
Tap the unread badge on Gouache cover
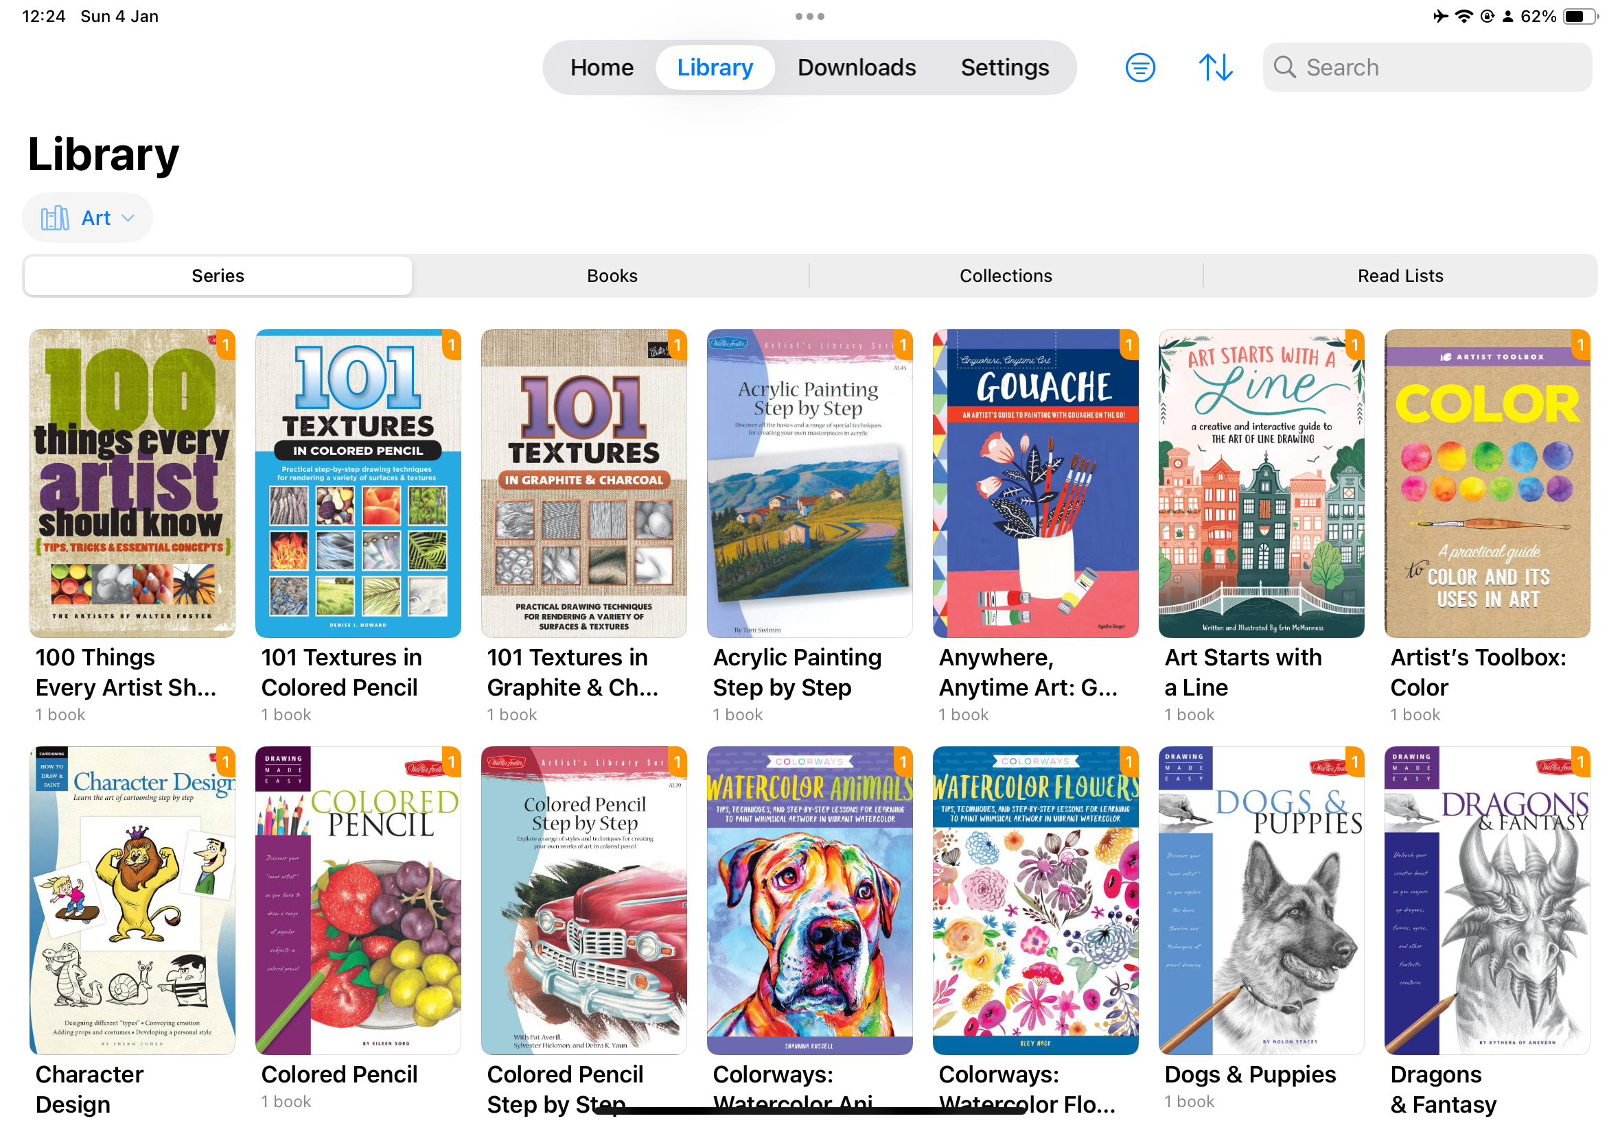(x=1128, y=344)
